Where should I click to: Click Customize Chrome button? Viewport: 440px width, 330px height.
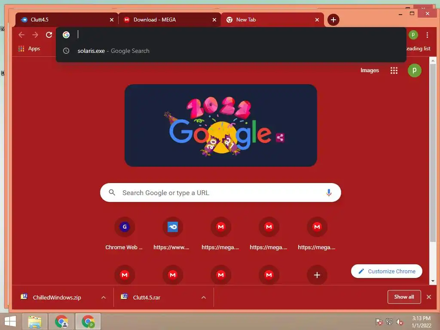387,271
